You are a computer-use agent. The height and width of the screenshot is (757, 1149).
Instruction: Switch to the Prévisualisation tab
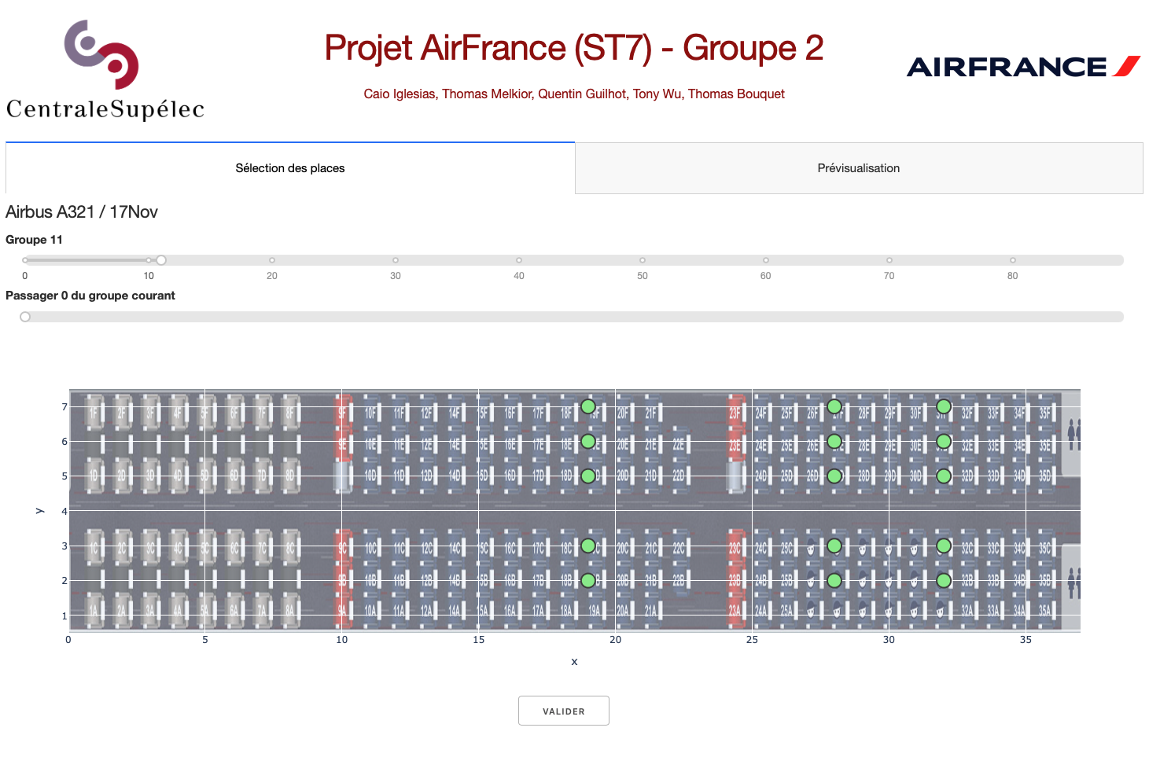859,168
